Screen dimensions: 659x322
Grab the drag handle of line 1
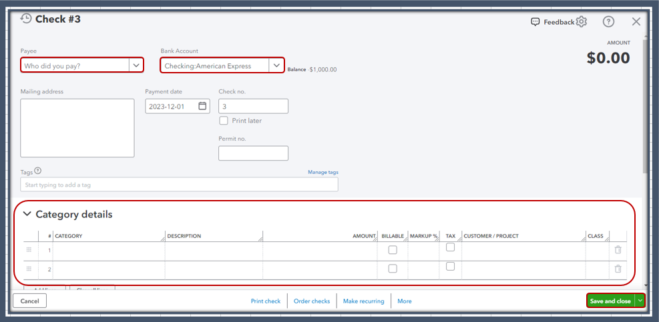tap(29, 250)
